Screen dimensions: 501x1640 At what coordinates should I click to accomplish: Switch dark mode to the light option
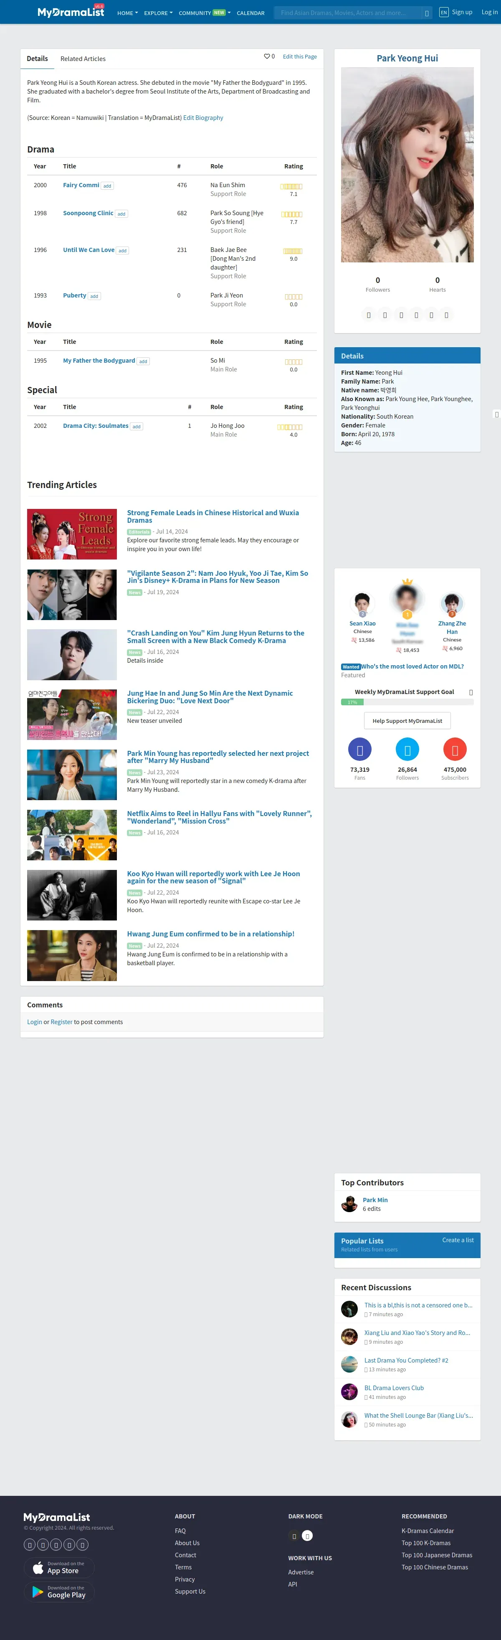(307, 1536)
